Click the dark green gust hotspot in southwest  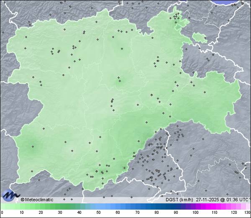pyautogui.click(x=32, y=146)
